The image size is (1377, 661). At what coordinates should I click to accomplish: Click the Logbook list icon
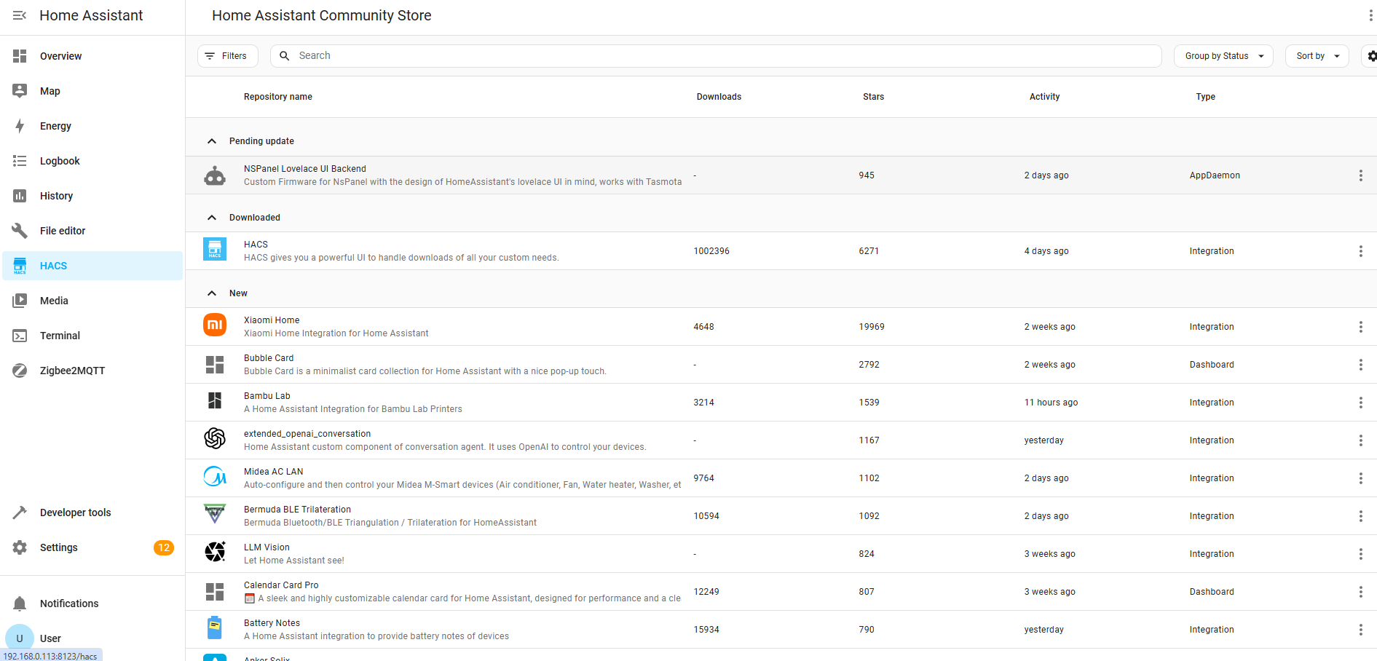click(x=20, y=161)
